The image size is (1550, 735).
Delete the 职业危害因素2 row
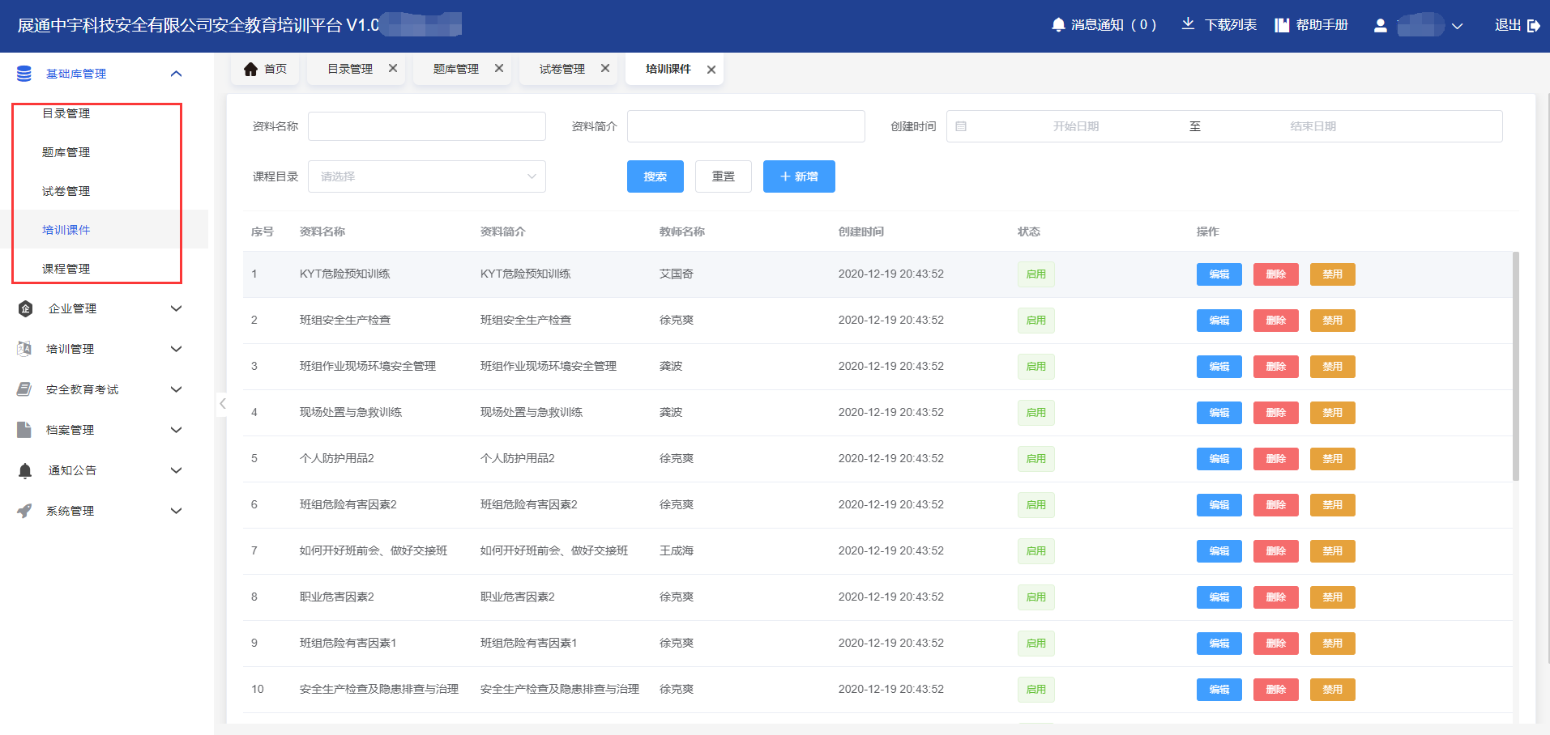coord(1276,597)
